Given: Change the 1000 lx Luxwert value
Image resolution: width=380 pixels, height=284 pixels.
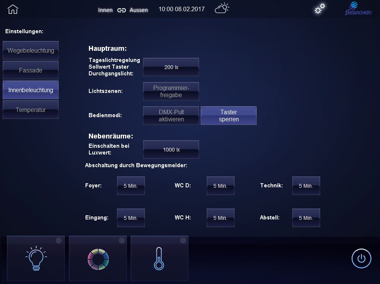Looking at the screenshot, I should click(x=171, y=150).
